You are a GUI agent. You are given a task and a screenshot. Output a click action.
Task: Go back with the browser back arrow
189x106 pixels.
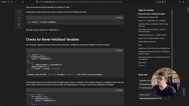[15, 2]
